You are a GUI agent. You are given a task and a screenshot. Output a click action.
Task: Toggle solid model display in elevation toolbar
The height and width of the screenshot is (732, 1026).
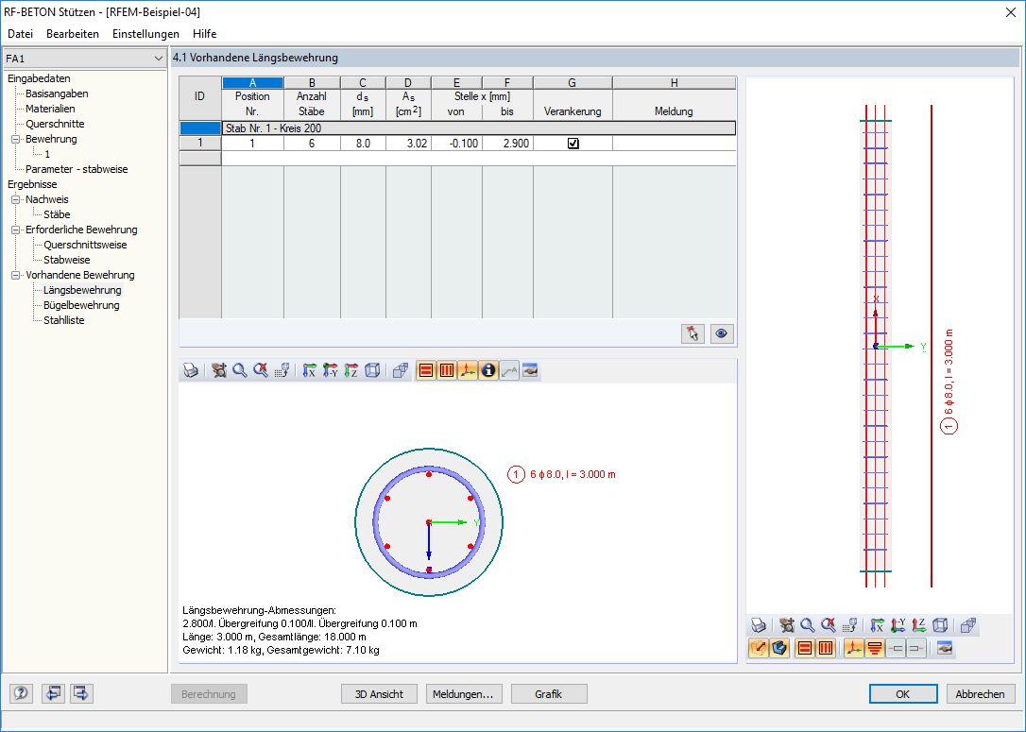click(x=779, y=648)
